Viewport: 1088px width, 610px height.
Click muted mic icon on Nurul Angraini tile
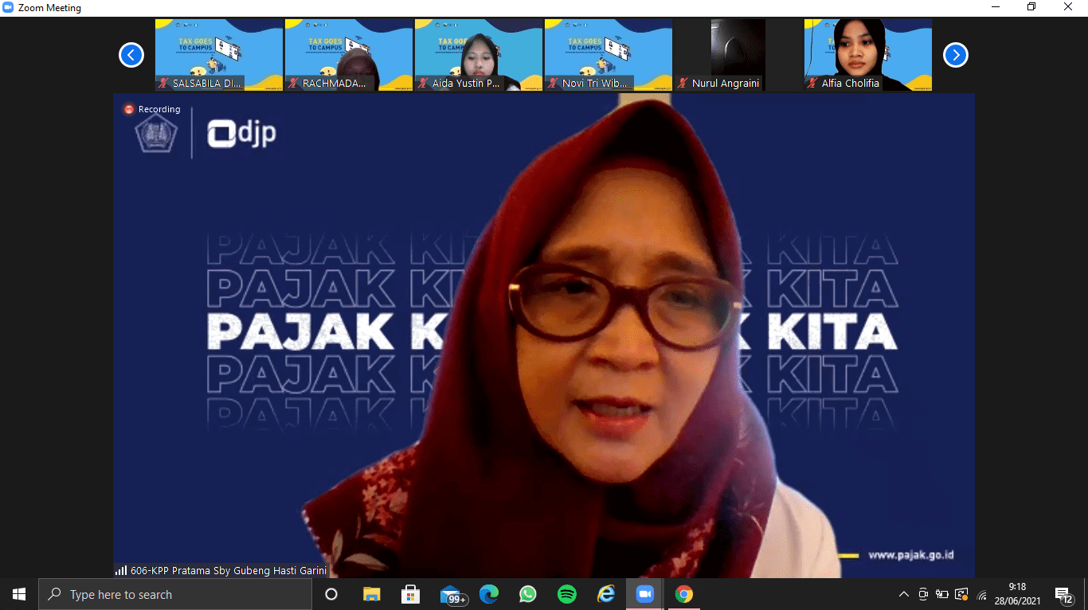[683, 83]
